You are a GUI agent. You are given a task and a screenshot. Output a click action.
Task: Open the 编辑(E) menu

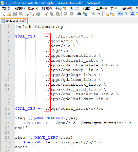pyautogui.click(x=20, y=8)
